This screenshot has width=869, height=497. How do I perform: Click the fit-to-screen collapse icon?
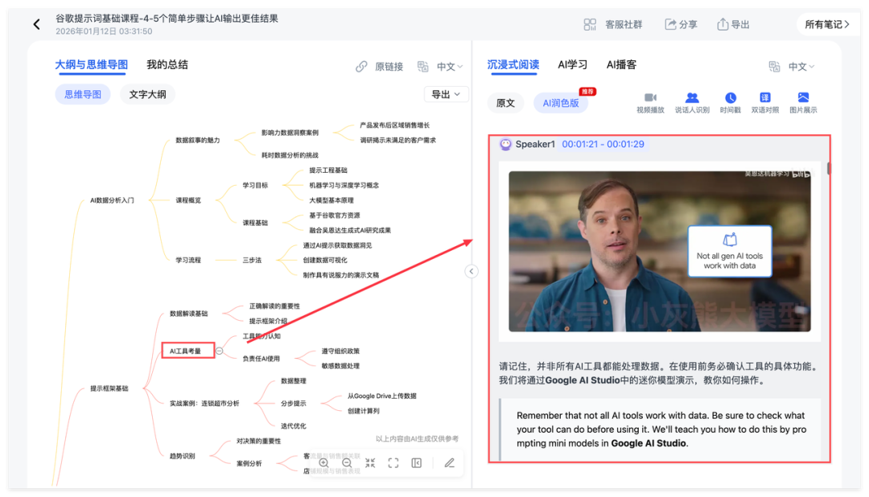click(x=371, y=462)
